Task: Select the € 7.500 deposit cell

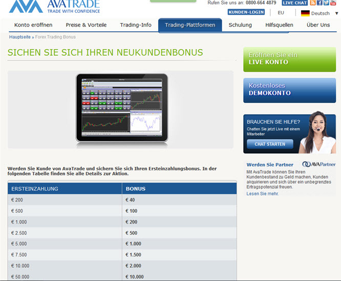Action: click(x=65, y=254)
